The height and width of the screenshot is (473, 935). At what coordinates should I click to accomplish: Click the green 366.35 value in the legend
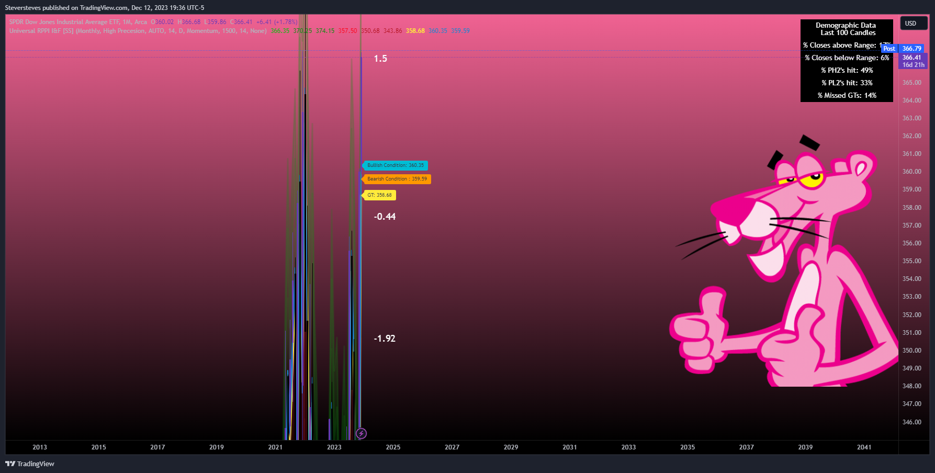(280, 31)
